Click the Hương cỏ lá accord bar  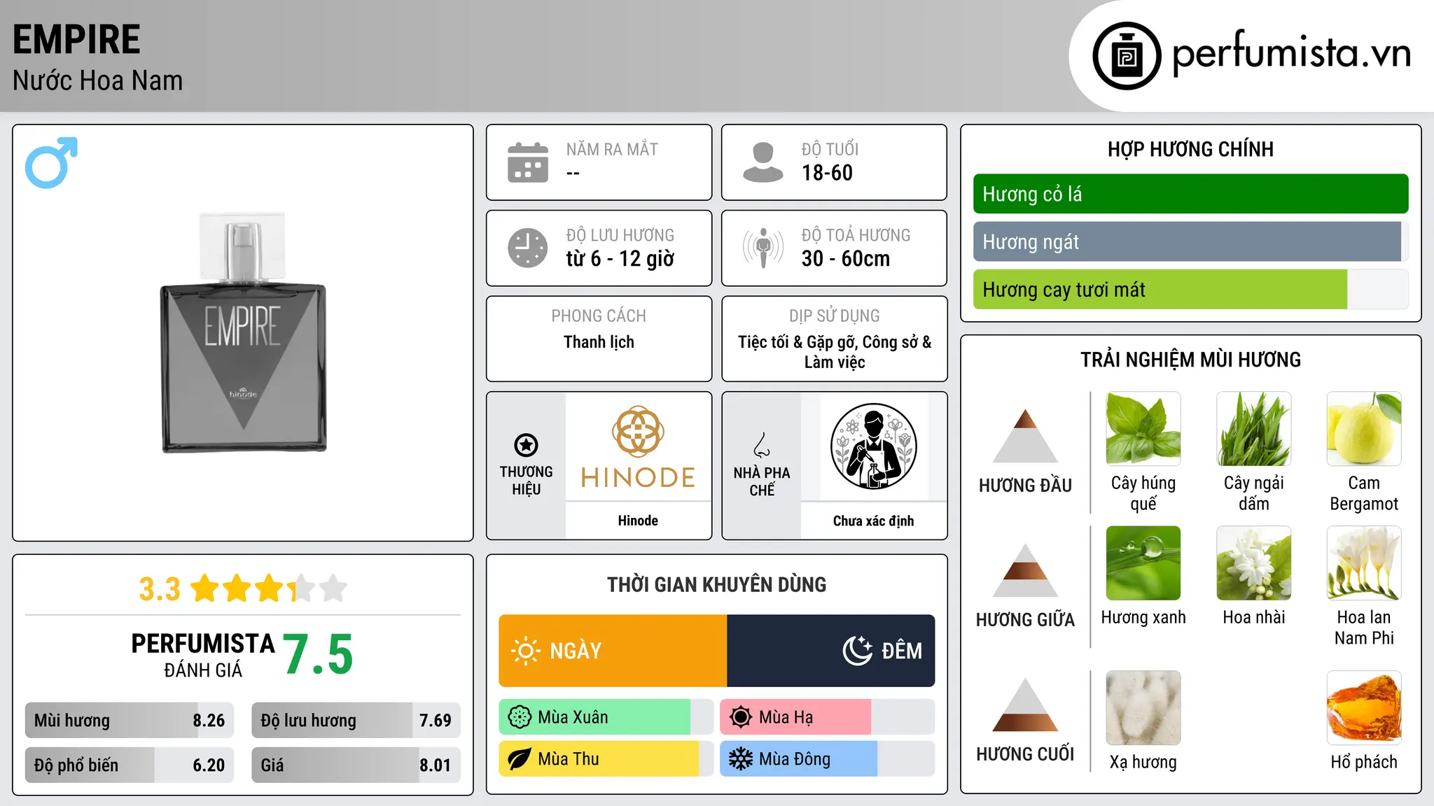point(1190,194)
